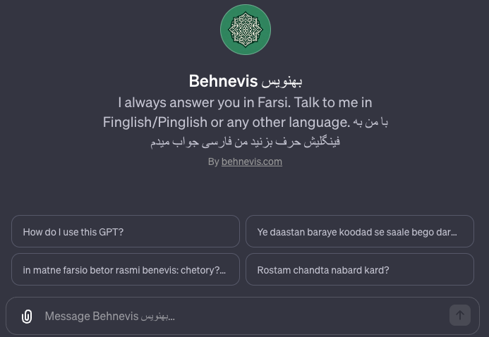This screenshot has height=337, width=489.
Task: Click the Persian "بهنویس" title word
Action: coord(282,82)
